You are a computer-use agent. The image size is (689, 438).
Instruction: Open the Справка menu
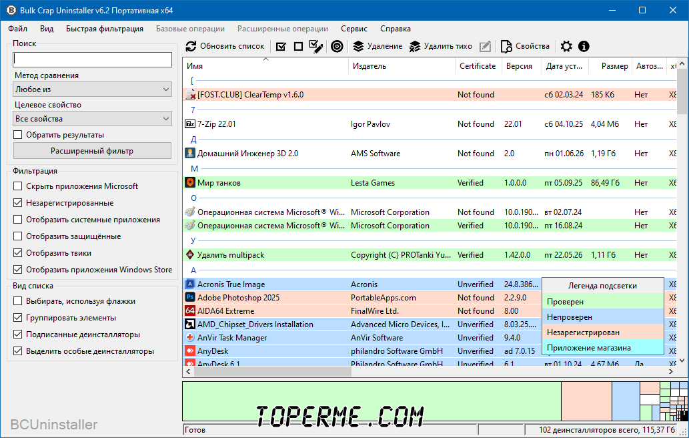point(396,29)
